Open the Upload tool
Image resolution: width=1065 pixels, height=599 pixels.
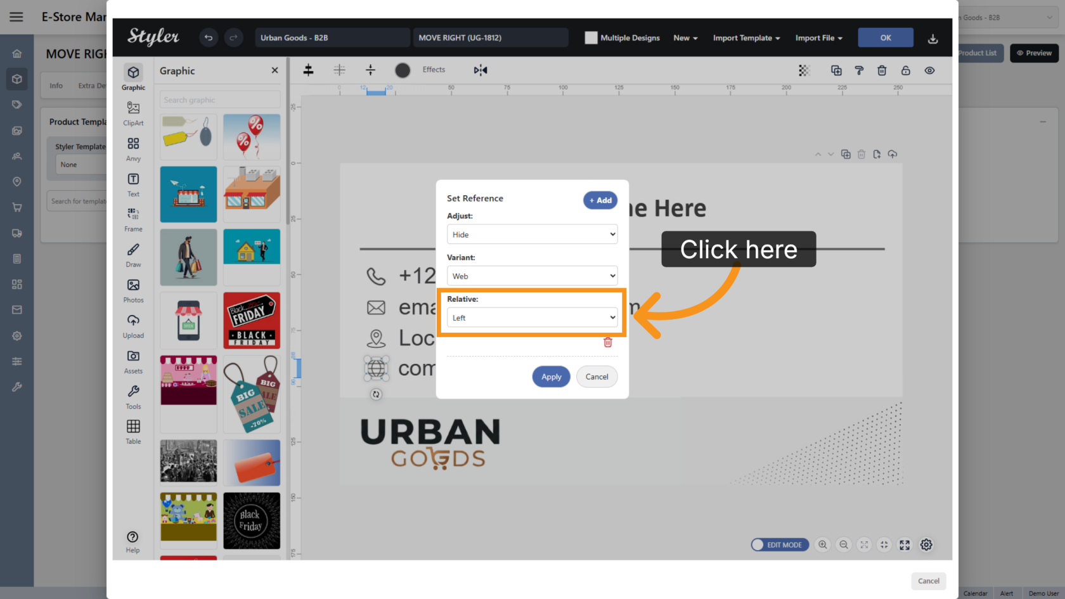133,326
